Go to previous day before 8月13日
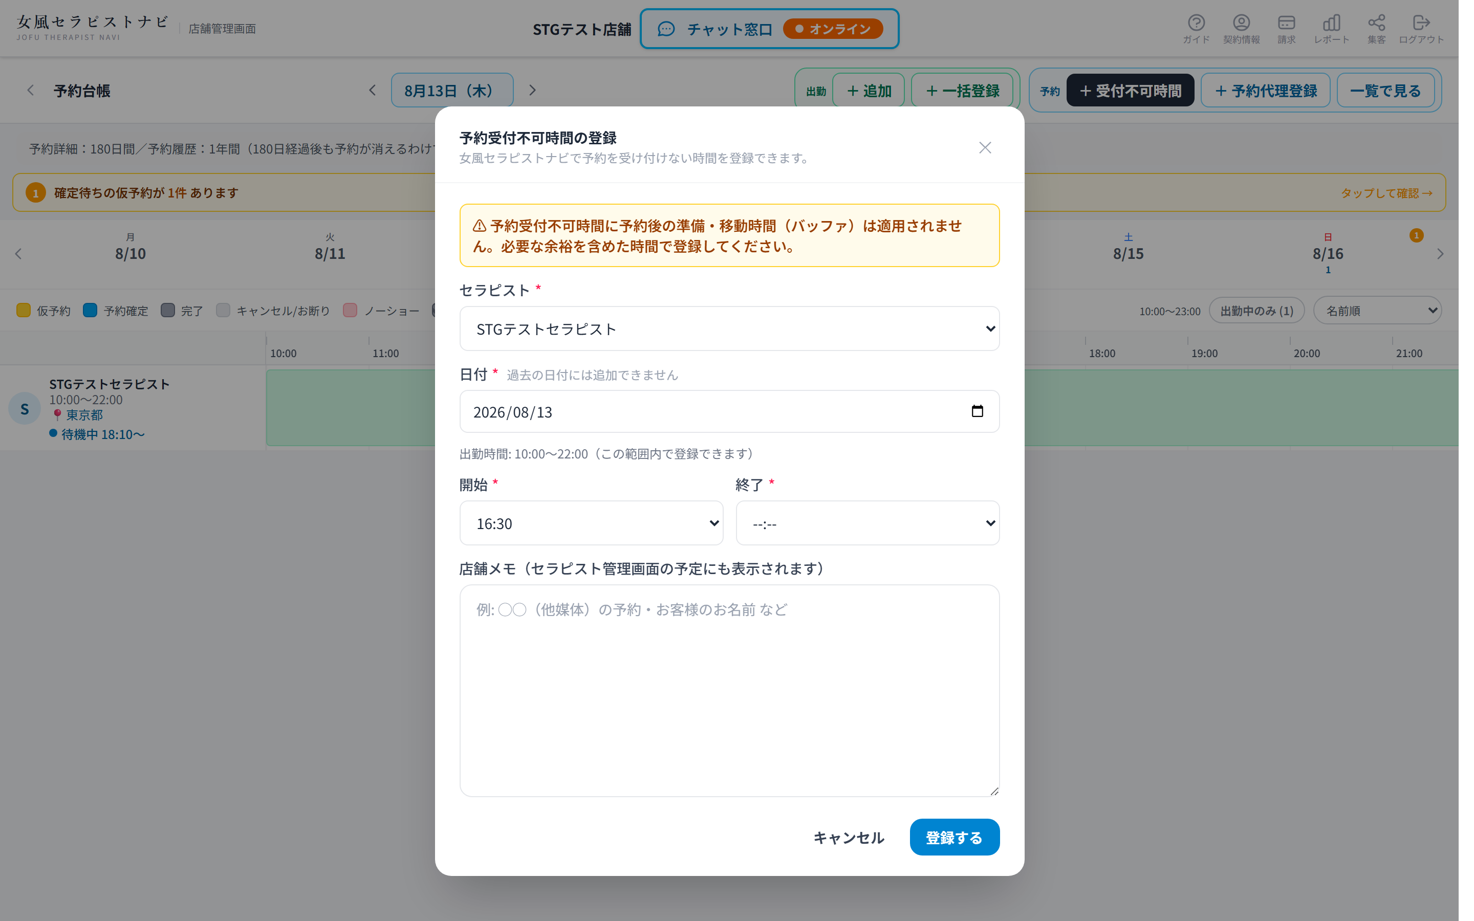This screenshot has width=1474, height=921. 372,90
